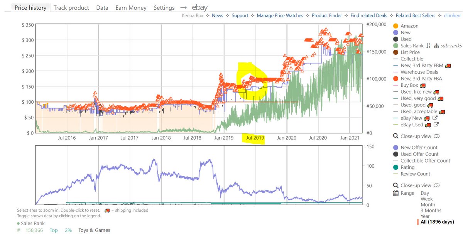Open the Price history tab
The height and width of the screenshot is (234, 463).
click(30, 8)
